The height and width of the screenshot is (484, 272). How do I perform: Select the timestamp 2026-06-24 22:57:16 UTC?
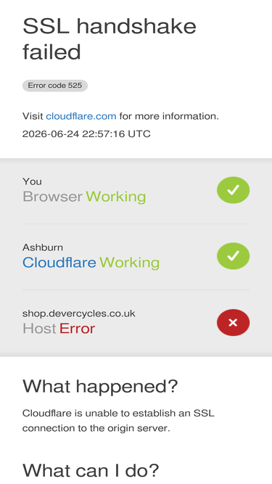(86, 134)
